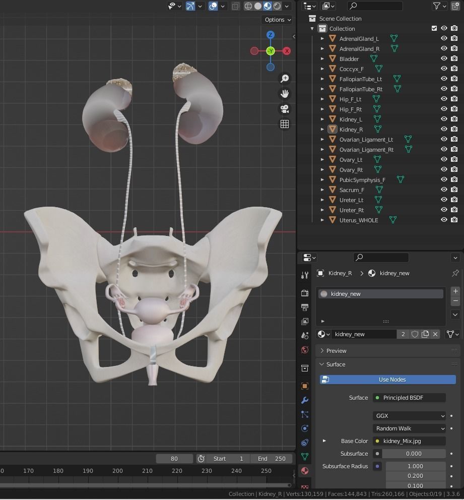This screenshot has height=500, width=464.
Task: Select solid viewport shading
Action: click(258, 6)
